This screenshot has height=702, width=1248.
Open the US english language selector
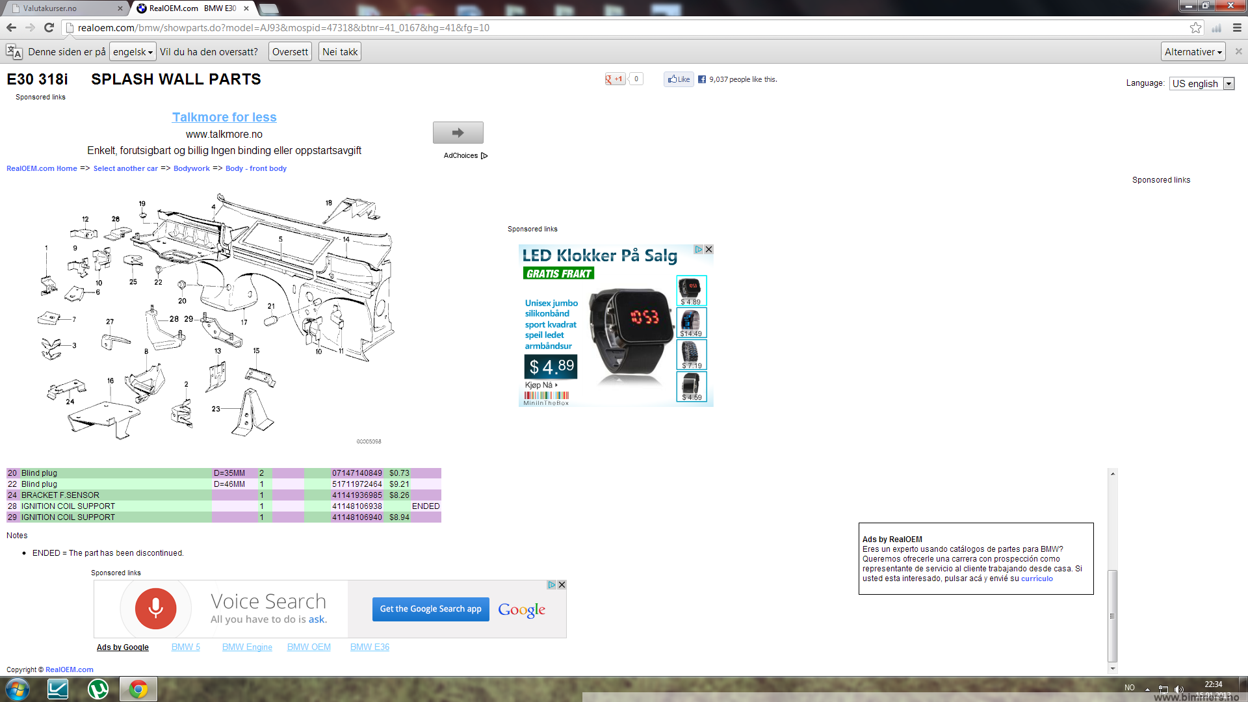(x=1202, y=84)
